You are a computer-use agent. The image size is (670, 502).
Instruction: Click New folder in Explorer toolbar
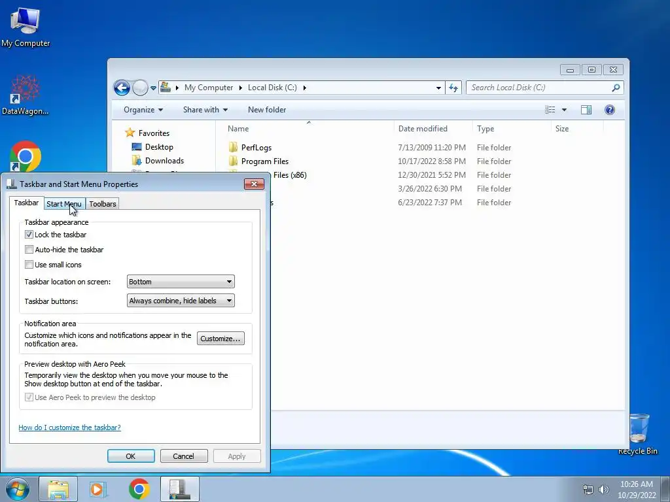(x=267, y=110)
